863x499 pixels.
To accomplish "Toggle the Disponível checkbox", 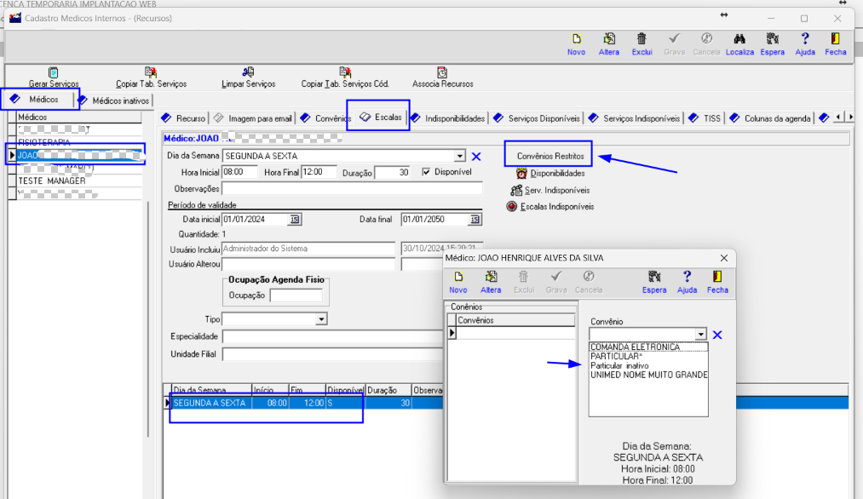I will (x=426, y=172).
